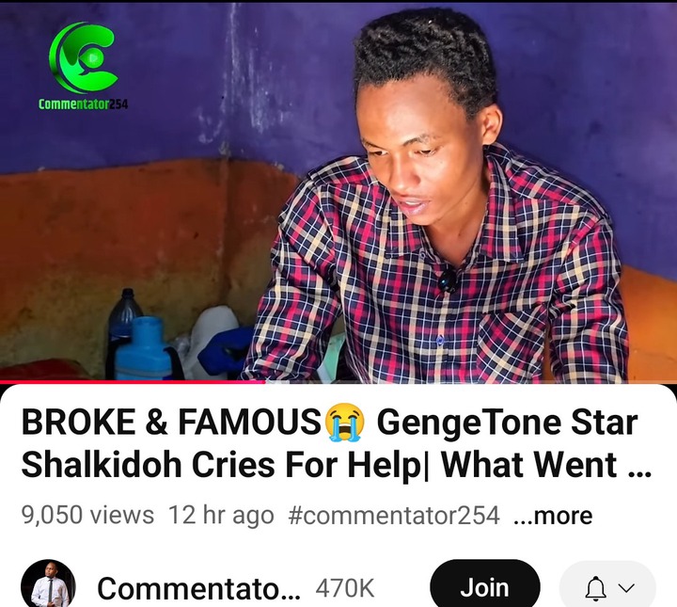Expand the truncated video title ellipsis
Screen dimensions: 677x607
click(x=639, y=466)
